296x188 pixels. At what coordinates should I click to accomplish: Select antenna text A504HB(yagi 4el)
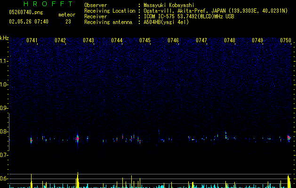pos(166,22)
